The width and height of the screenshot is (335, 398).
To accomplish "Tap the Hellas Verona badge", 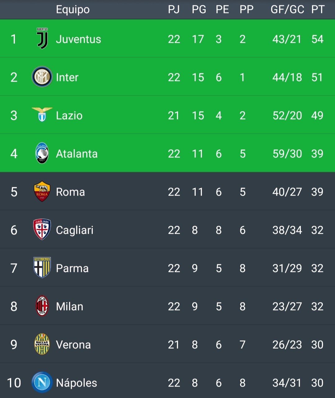I will pos(42,344).
